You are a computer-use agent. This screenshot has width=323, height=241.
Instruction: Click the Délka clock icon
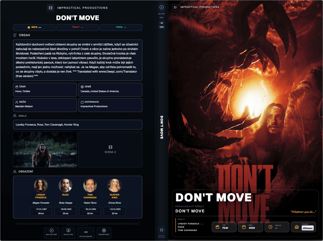click(270, 227)
